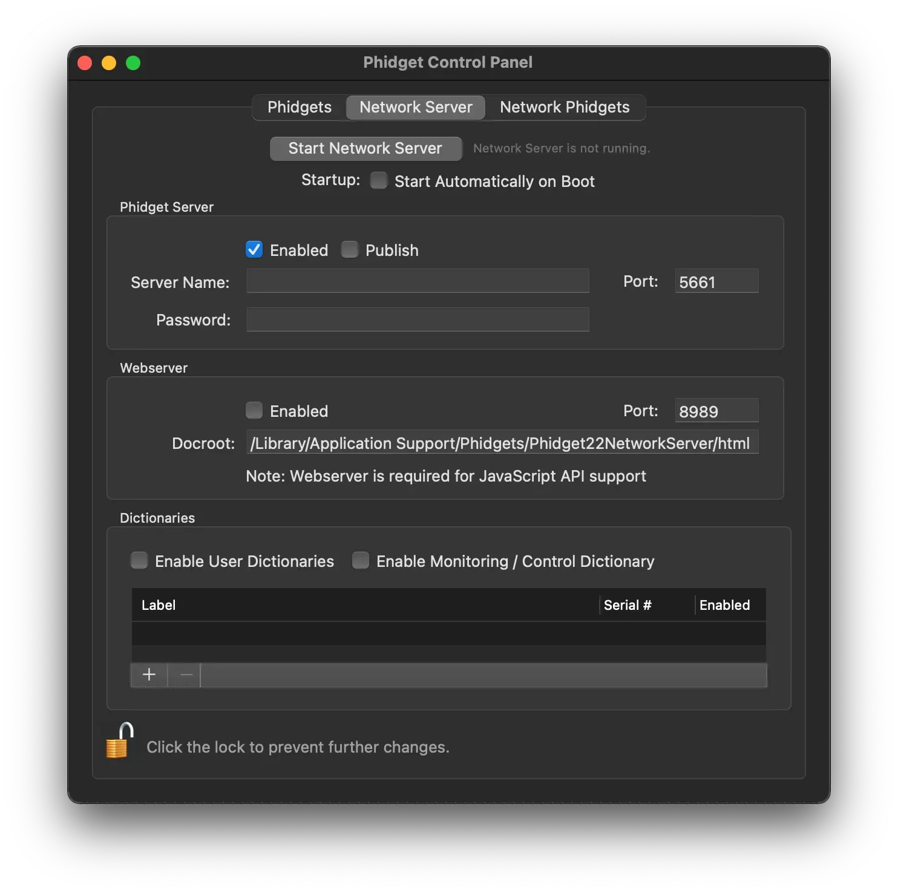Click the Webserver JavaScript API note

pos(446,476)
